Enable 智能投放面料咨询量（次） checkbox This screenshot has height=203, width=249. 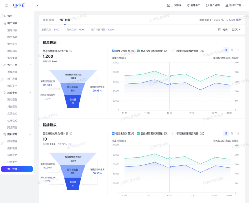(x=174, y=134)
